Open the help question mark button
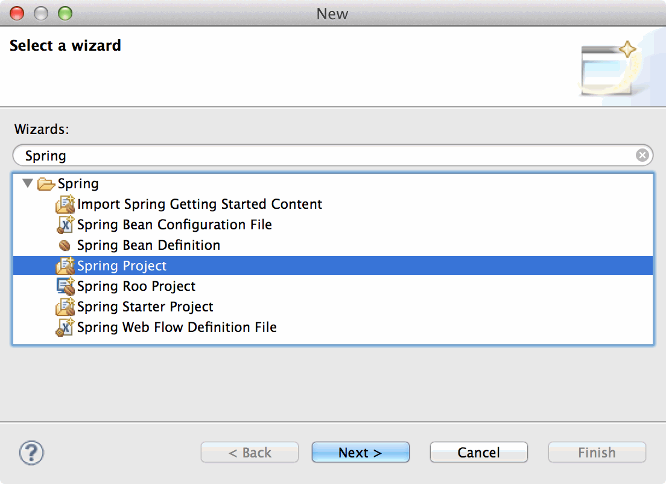The width and height of the screenshot is (666, 484). pyautogui.click(x=31, y=452)
